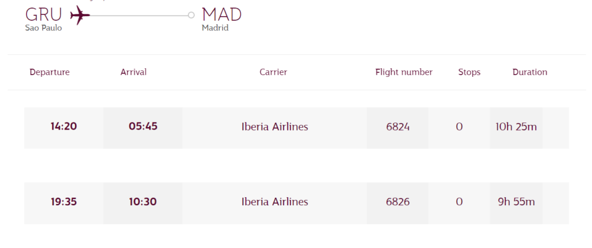The height and width of the screenshot is (248, 592).
Task: Click Iberia Airlines on flight 6826 row
Action: point(275,202)
